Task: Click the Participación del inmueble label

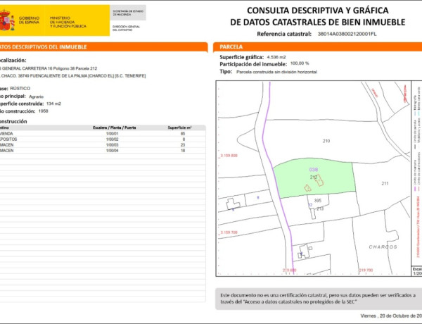Action: 253,64
